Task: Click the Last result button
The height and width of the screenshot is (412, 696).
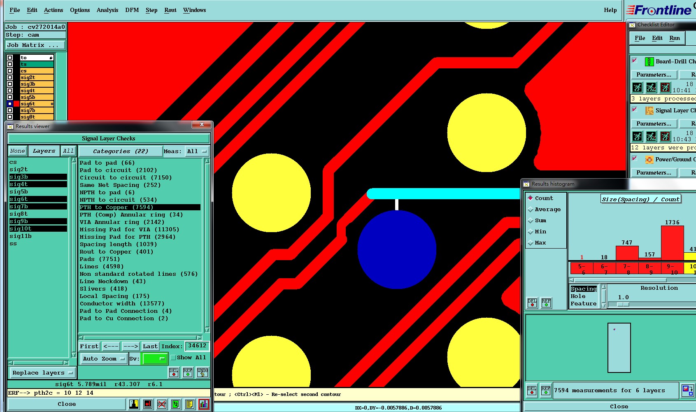Action: point(150,346)
